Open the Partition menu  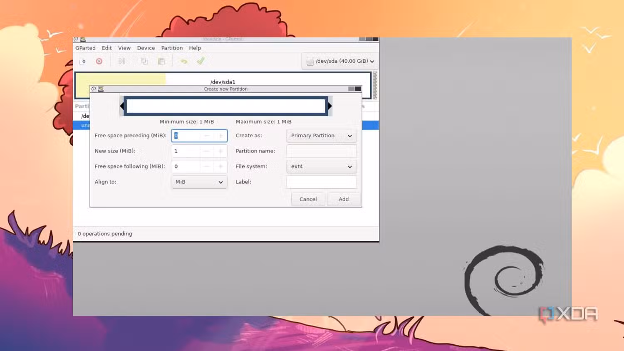click(172, 48)
